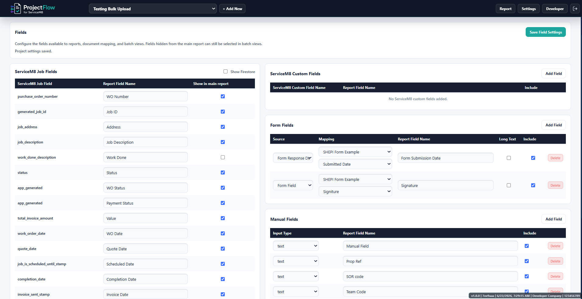Edit the WO Number report field name
The width and height of the screenshot is (582, 299).
146,97
